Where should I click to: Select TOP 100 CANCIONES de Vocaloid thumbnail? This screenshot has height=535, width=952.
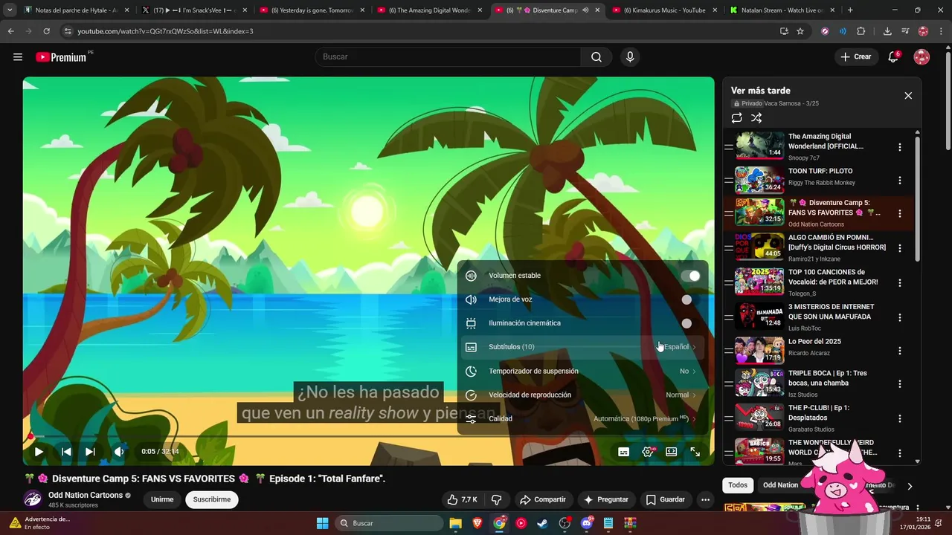759,281
